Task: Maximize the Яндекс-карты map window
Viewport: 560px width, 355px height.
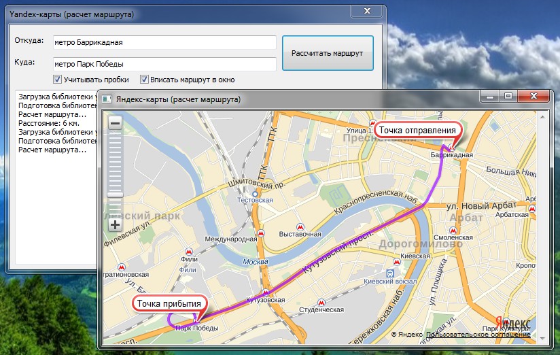Action: 508,96
